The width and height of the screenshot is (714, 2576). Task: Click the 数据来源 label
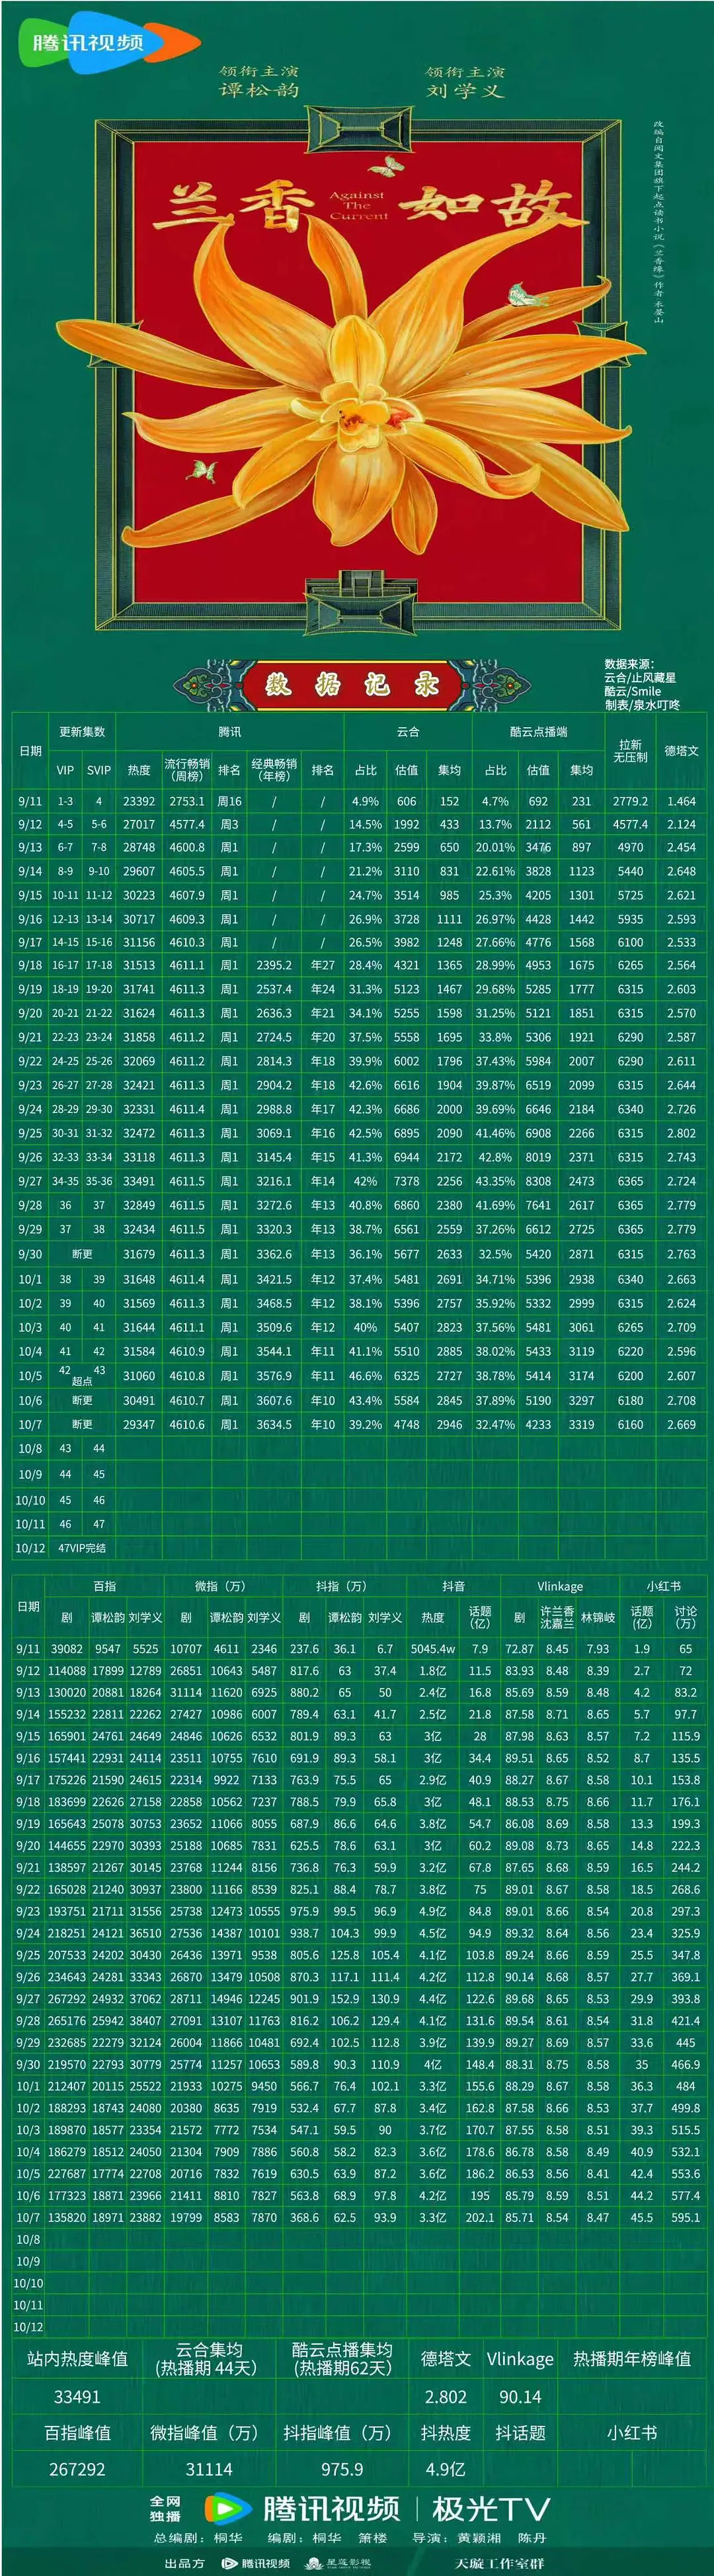point(629,664)
